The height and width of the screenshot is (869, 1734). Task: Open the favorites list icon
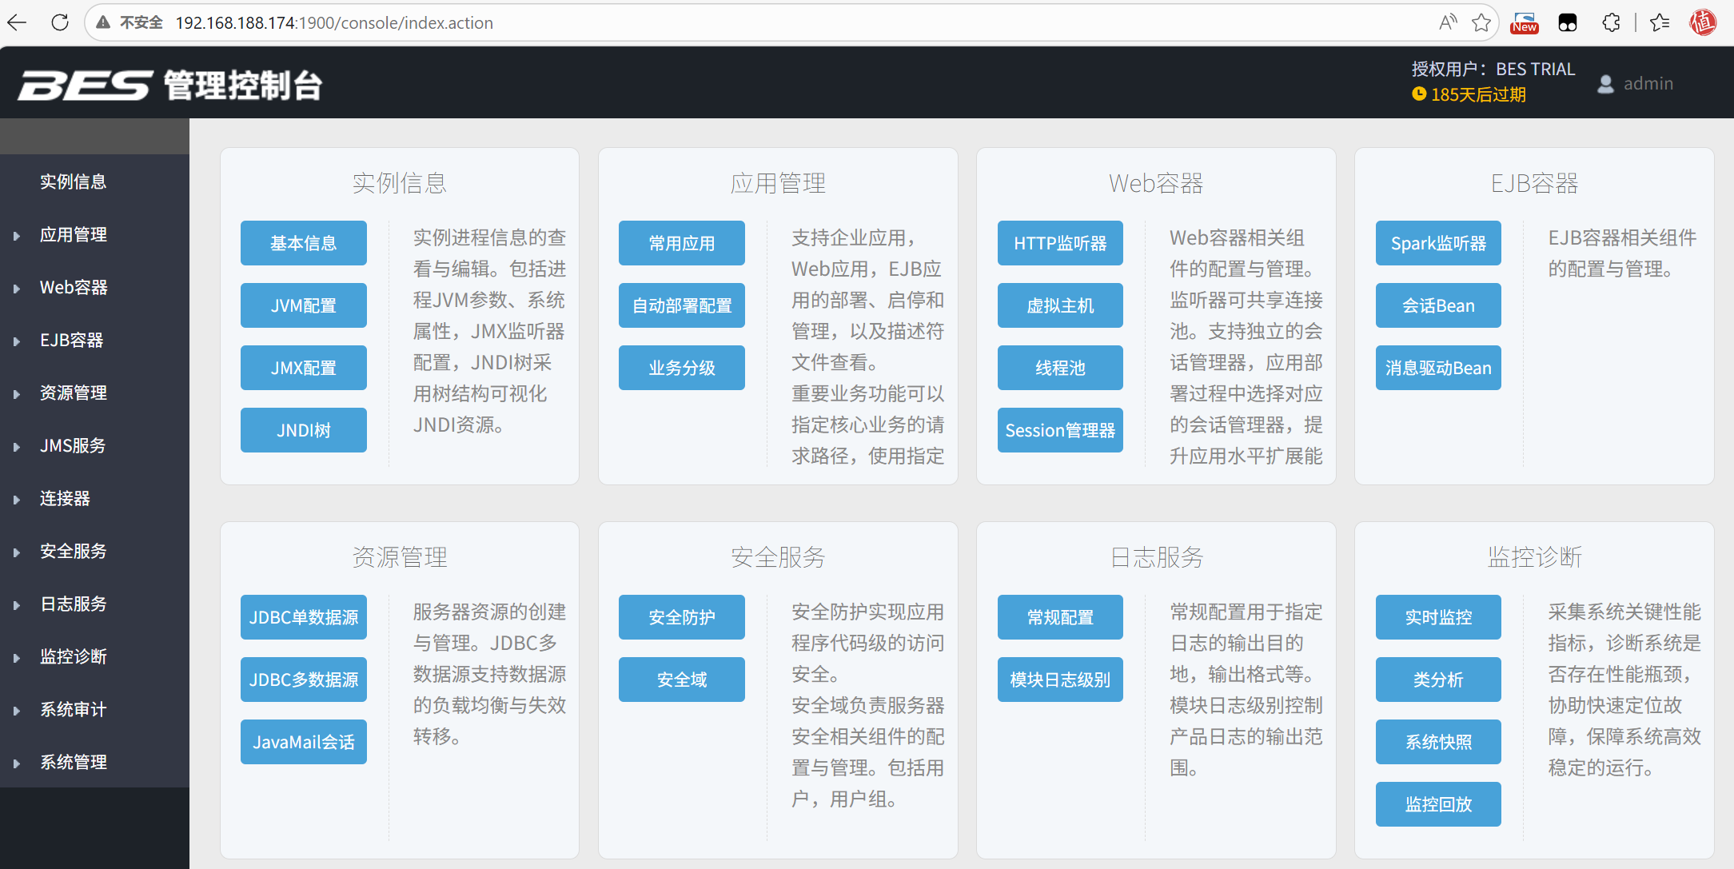point(1660,22)
